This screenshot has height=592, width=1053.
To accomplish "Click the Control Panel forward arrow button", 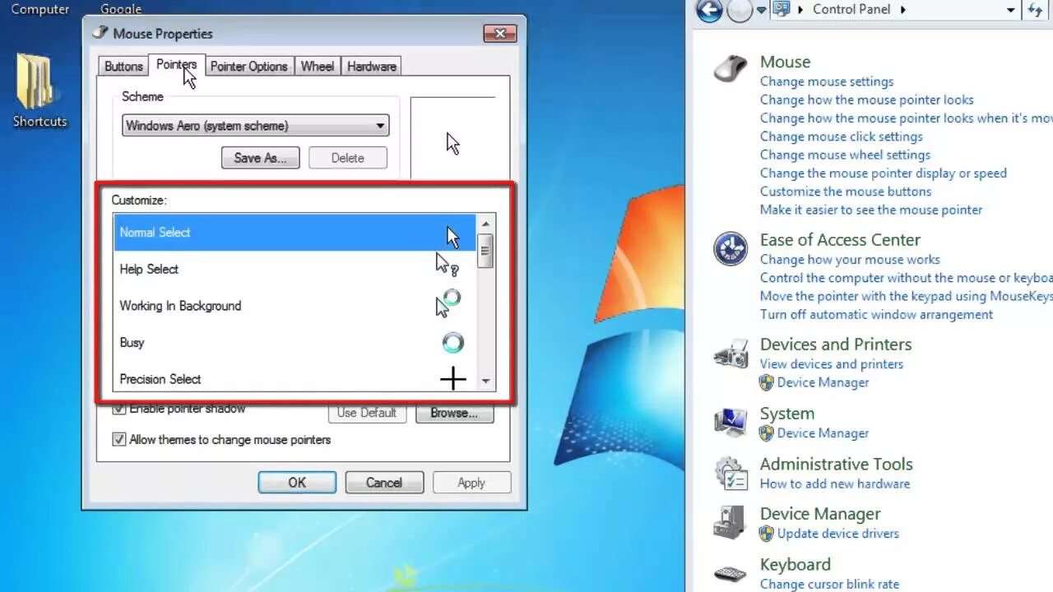I will (x=740, y=11).
